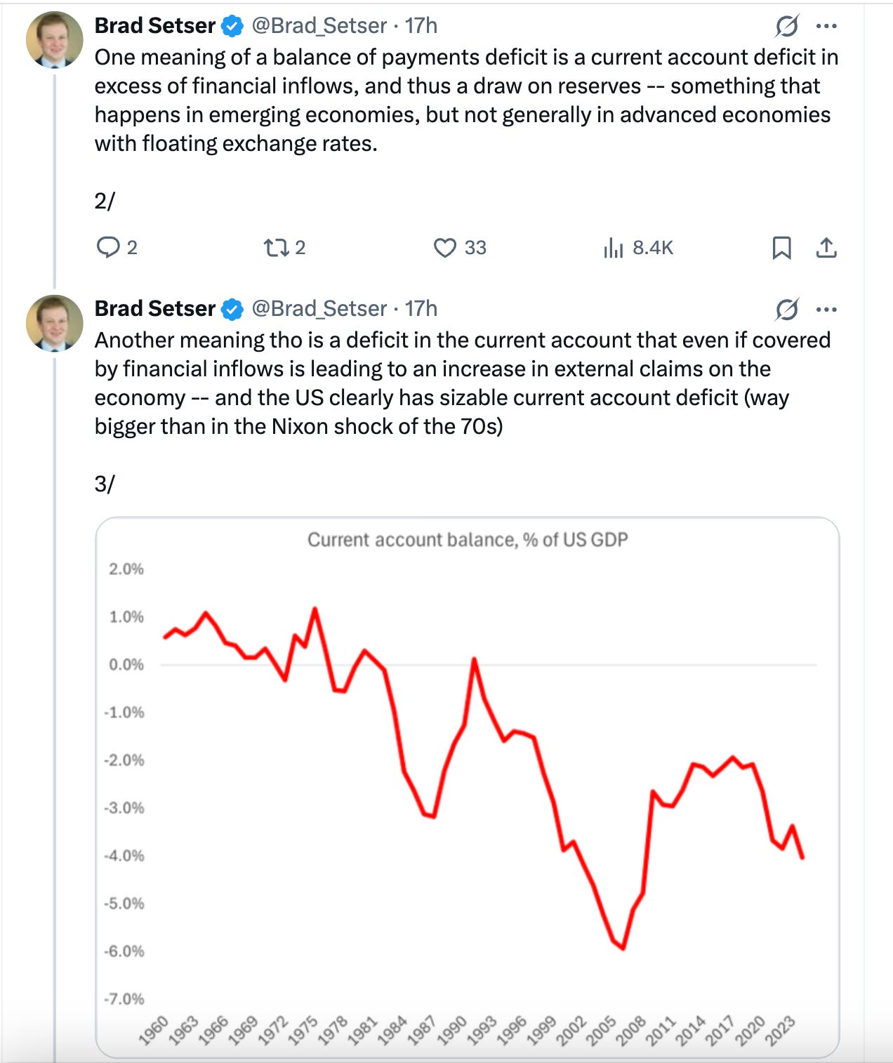
Task: Click Grok icon on first tweet
Action: 787,26
